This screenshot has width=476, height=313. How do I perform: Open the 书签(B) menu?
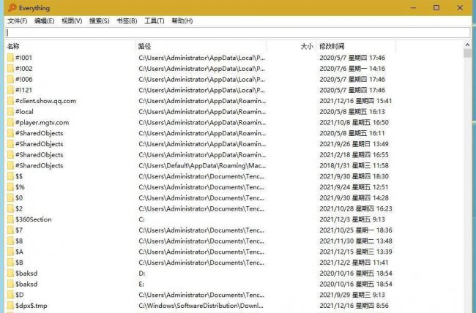pos(127,21)
